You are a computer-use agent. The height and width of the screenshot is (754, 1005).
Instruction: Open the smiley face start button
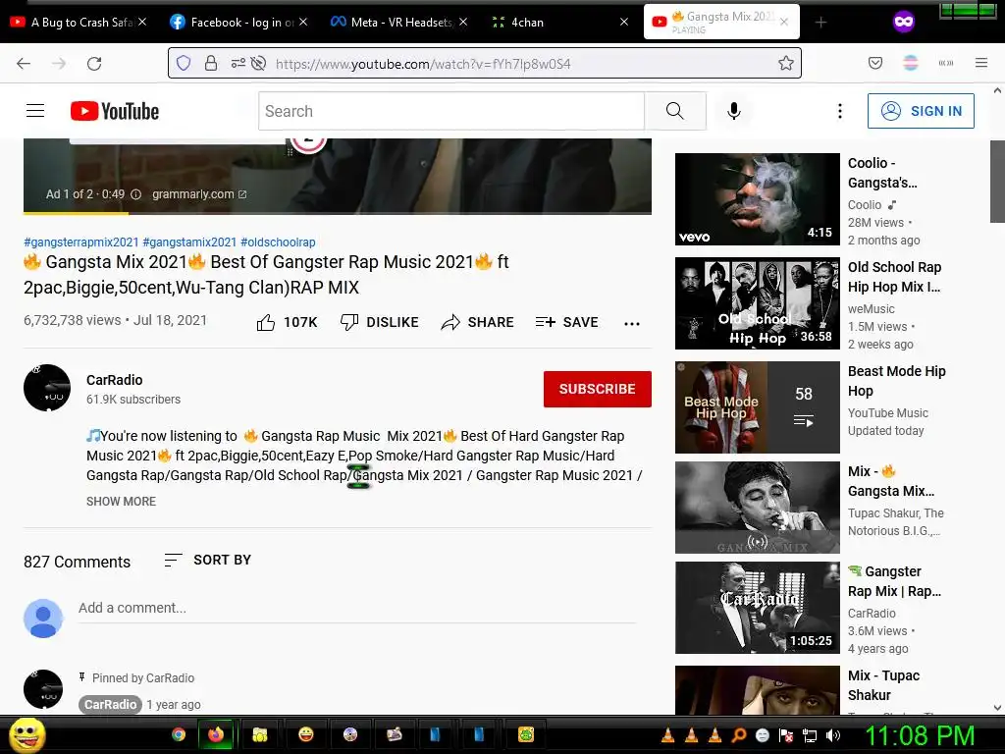point(26,734)
